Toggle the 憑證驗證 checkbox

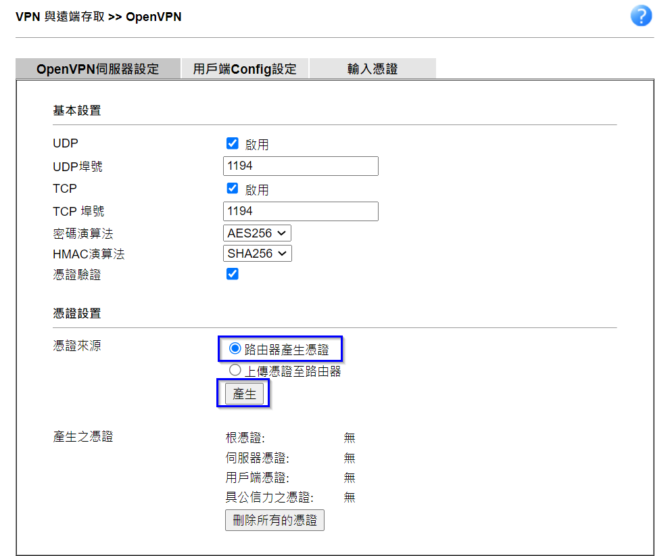pyautogui.click(x=233, y=274)
